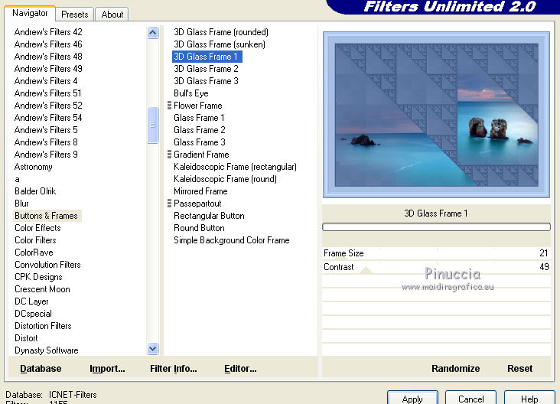Choose the DC Layer category
This screenshot has height=404, width=560.
pos(31,301)
